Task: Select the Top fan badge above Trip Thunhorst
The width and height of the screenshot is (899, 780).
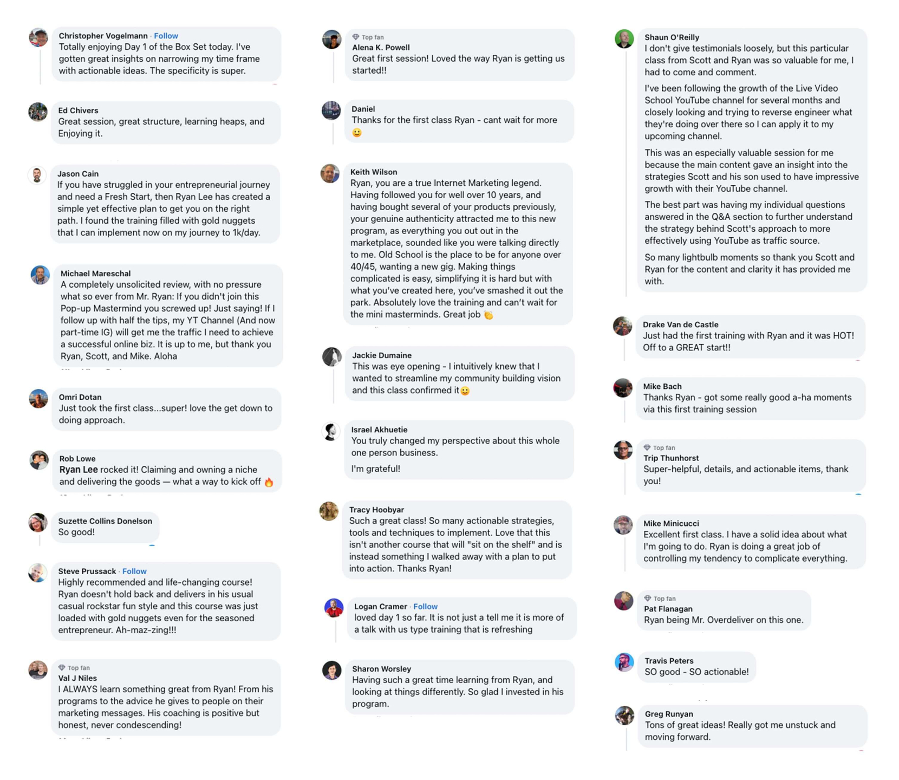Action: coord(659,447)
